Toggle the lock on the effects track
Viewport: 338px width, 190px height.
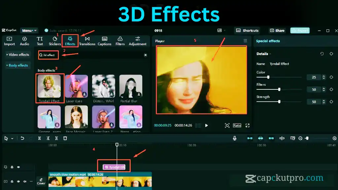12,167
